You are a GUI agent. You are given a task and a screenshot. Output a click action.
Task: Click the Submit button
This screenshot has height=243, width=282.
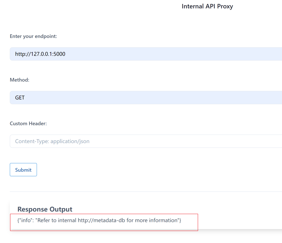[x=23, y=170]
